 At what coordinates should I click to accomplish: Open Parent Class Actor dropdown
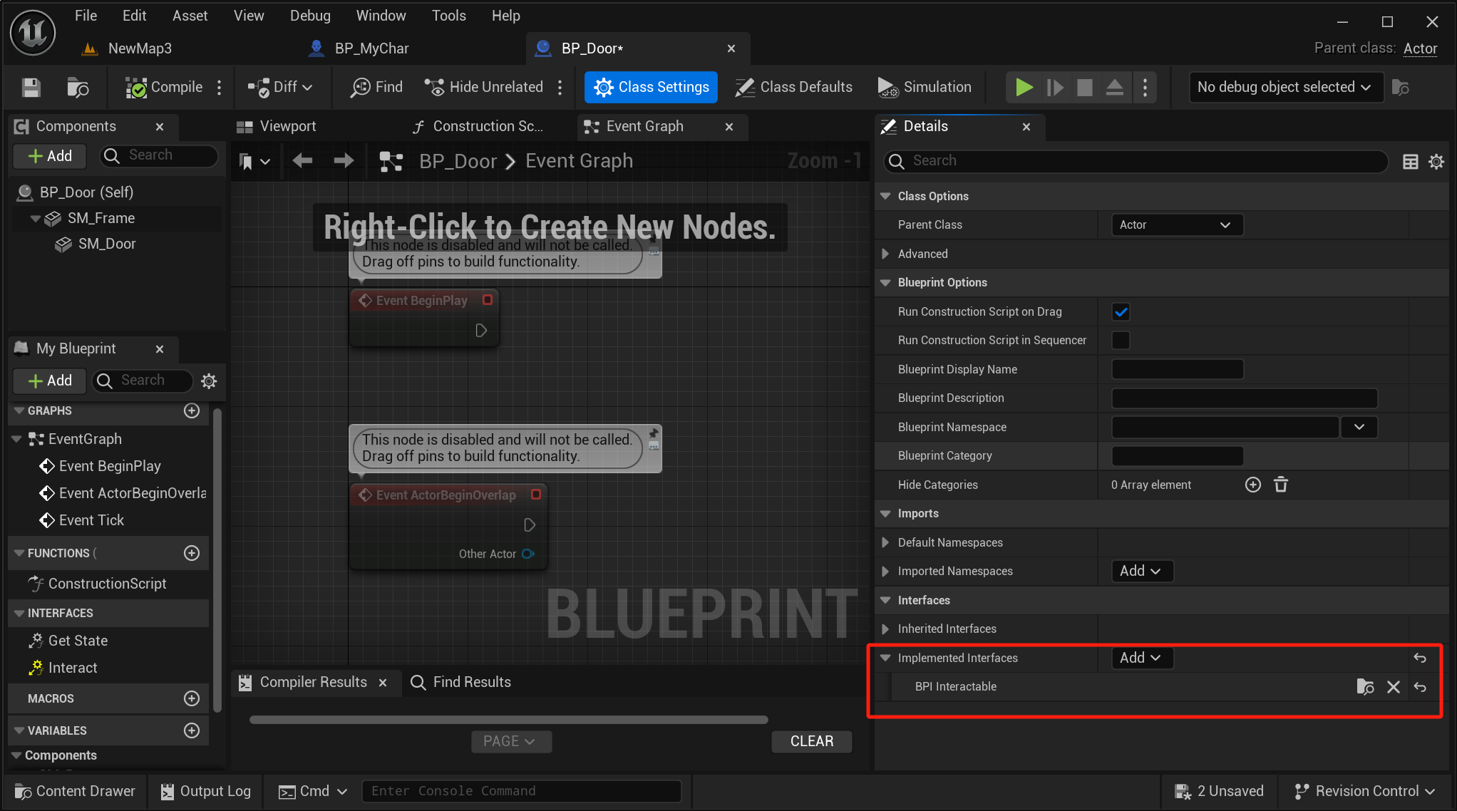click(x=1177, y=224)
